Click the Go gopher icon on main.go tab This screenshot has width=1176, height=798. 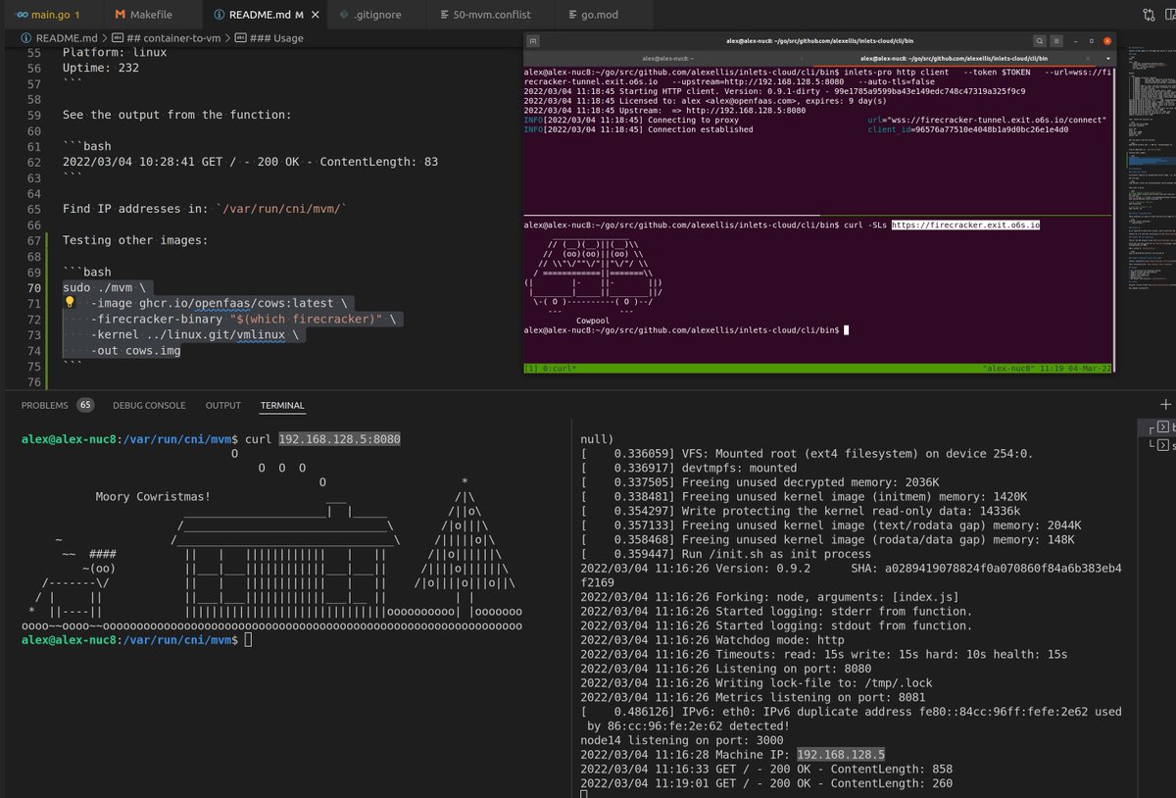tap(21, 16)
